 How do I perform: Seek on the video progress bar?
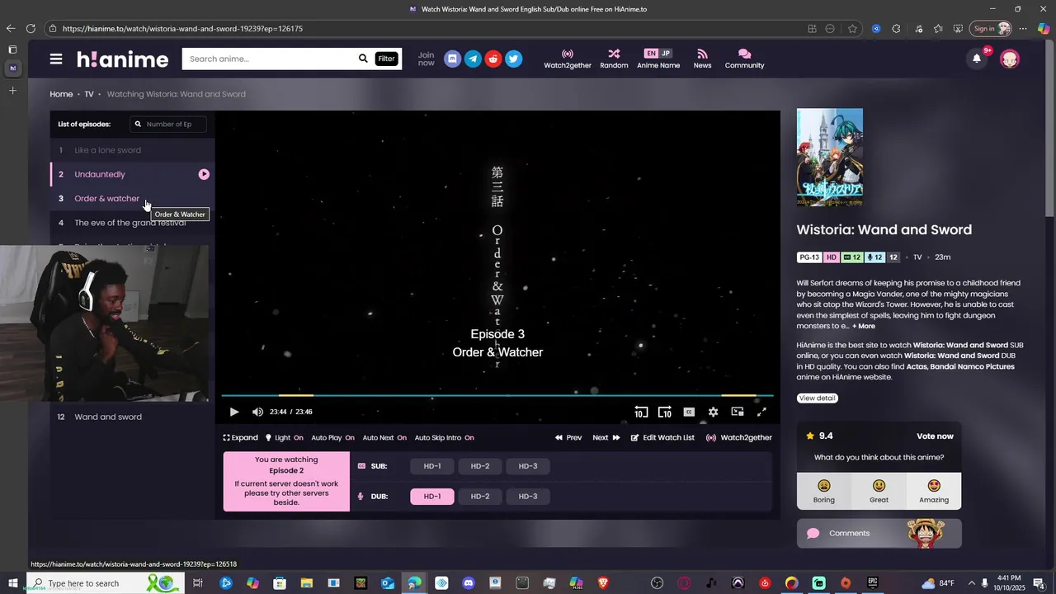(x=497, y=395)
